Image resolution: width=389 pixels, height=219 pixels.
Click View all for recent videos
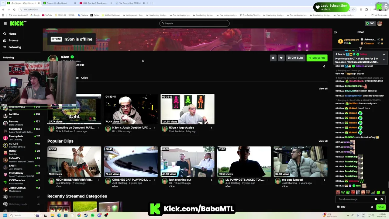point(323,89)
